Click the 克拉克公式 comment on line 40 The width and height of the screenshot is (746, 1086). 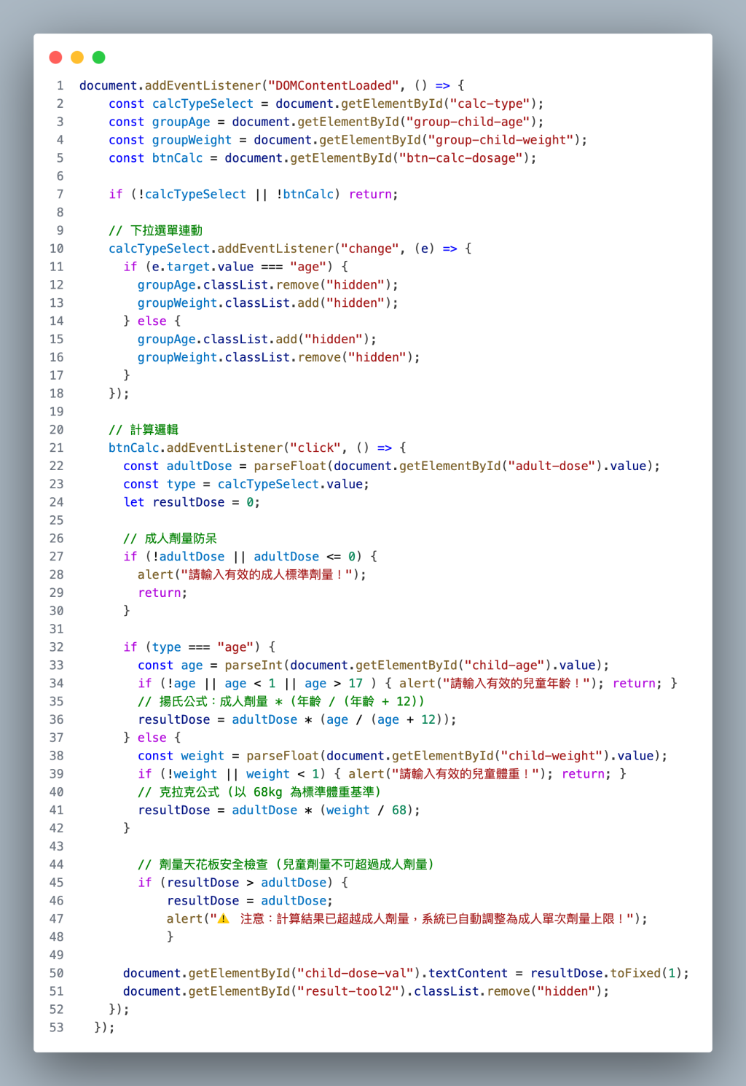[259, 792]
